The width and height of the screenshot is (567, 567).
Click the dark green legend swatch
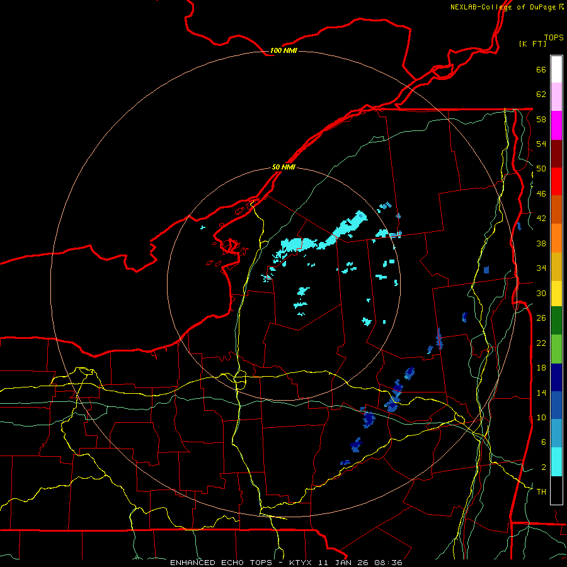(x=556, y=321)
